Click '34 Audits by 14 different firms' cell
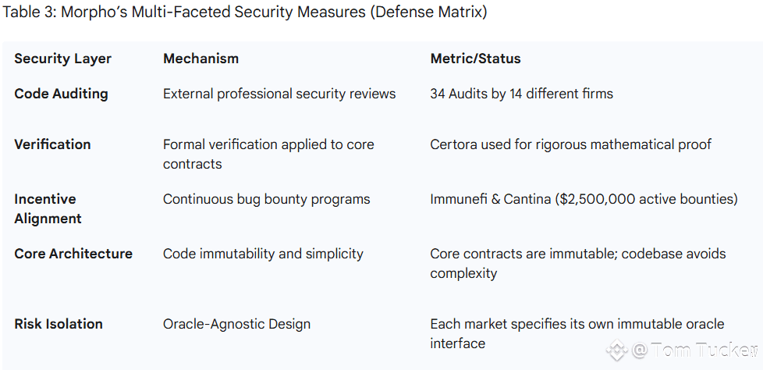Screen dimensions: 763x370 coord(522,94)
